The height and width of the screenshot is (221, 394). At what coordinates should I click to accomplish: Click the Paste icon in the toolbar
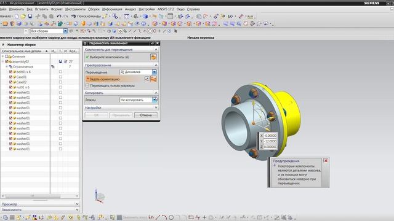51,17
